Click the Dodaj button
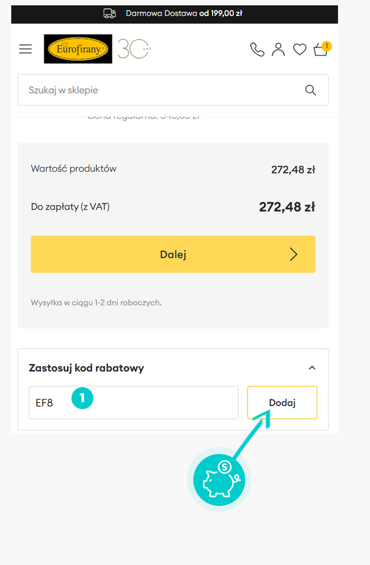Viewport: 370px width, 565px height. (x=282, y=403)
